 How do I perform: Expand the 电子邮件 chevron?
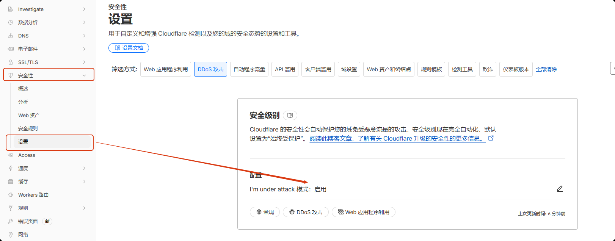[x=84, y=49]
